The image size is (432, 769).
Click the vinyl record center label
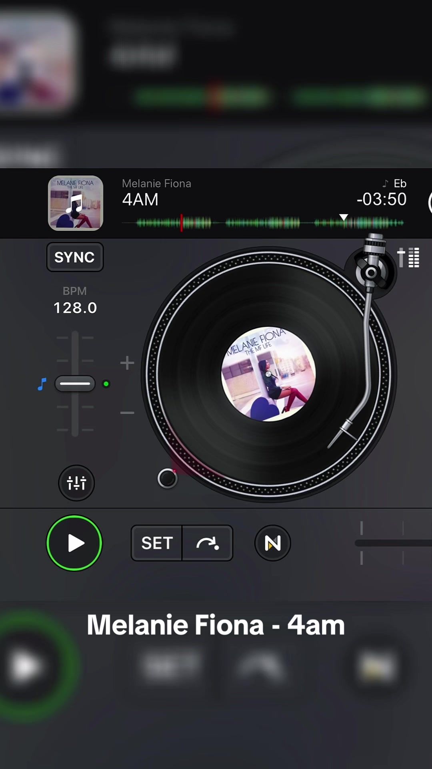[268, 374]
